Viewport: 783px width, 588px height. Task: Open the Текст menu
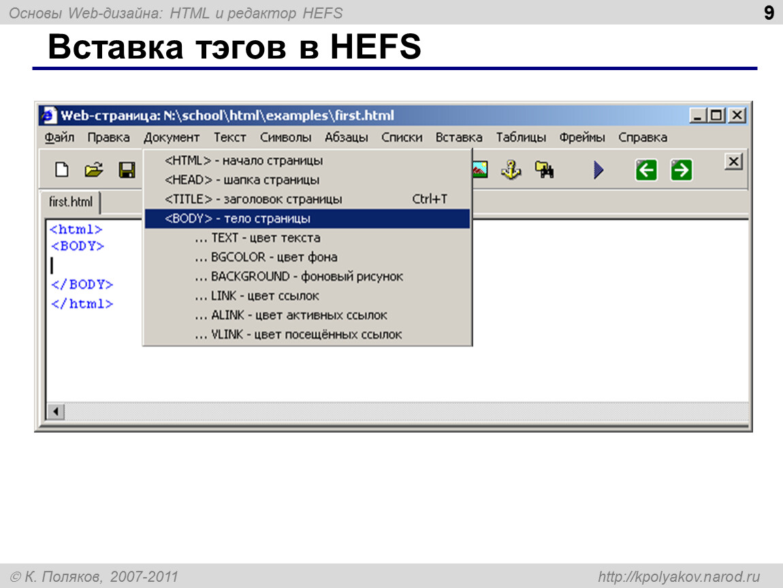point(229,137)
